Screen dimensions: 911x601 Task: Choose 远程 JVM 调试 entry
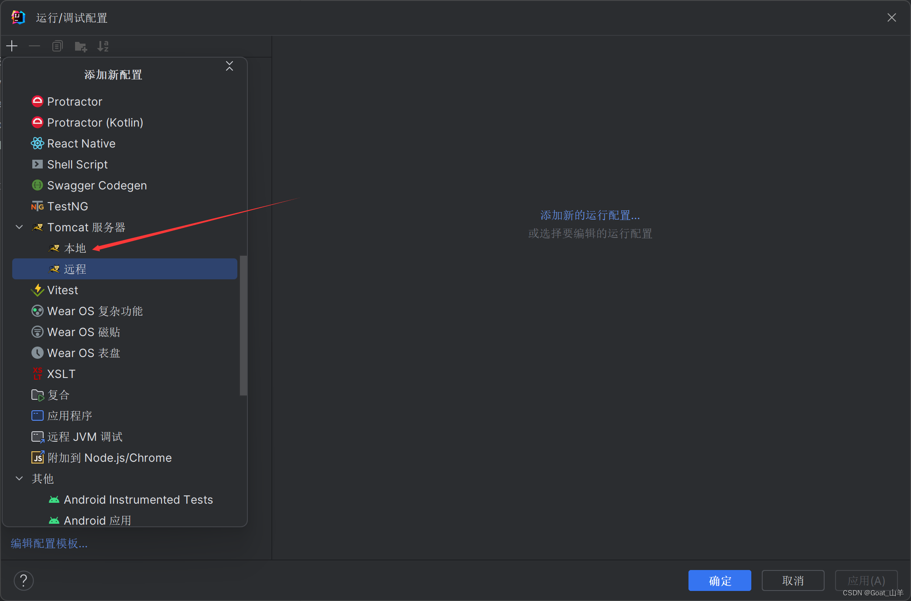point(85,437)
